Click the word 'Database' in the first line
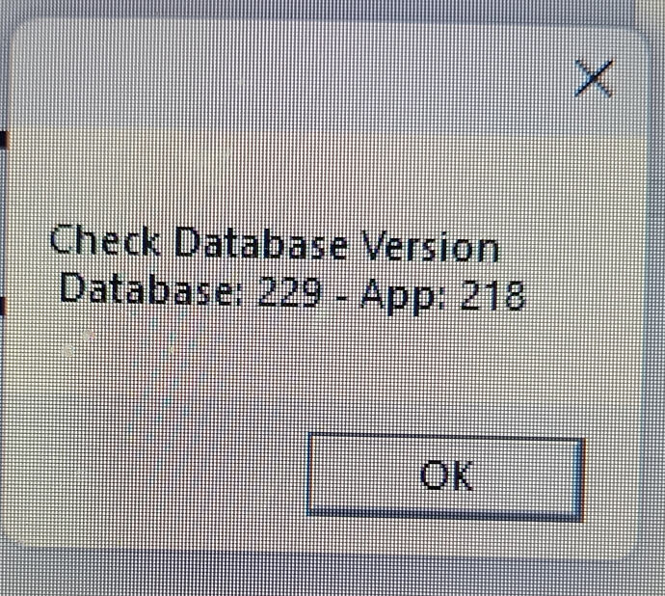 pos(260,243)
